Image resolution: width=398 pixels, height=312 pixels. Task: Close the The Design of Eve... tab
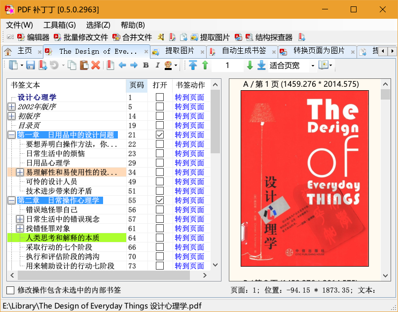point(146,51)
